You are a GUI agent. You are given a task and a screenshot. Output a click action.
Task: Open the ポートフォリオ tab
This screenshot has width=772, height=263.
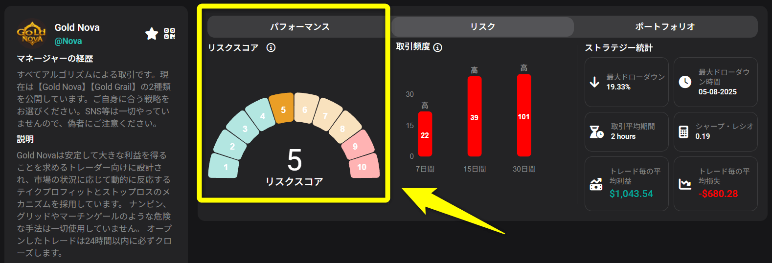[x=665, y=27]
